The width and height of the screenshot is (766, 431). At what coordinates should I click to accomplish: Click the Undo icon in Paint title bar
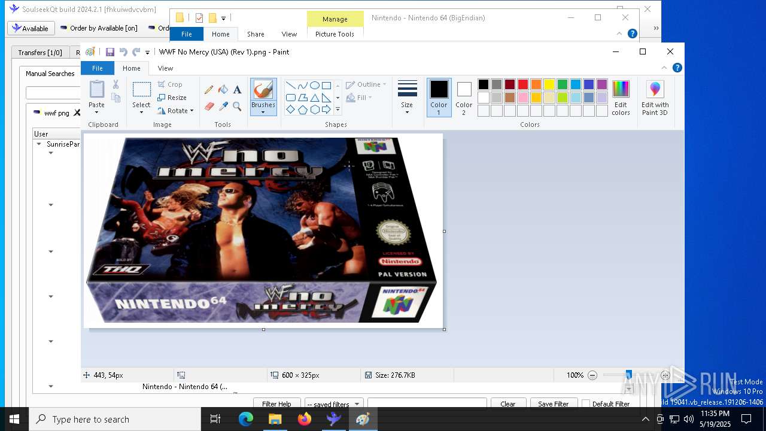click(123, 52)
